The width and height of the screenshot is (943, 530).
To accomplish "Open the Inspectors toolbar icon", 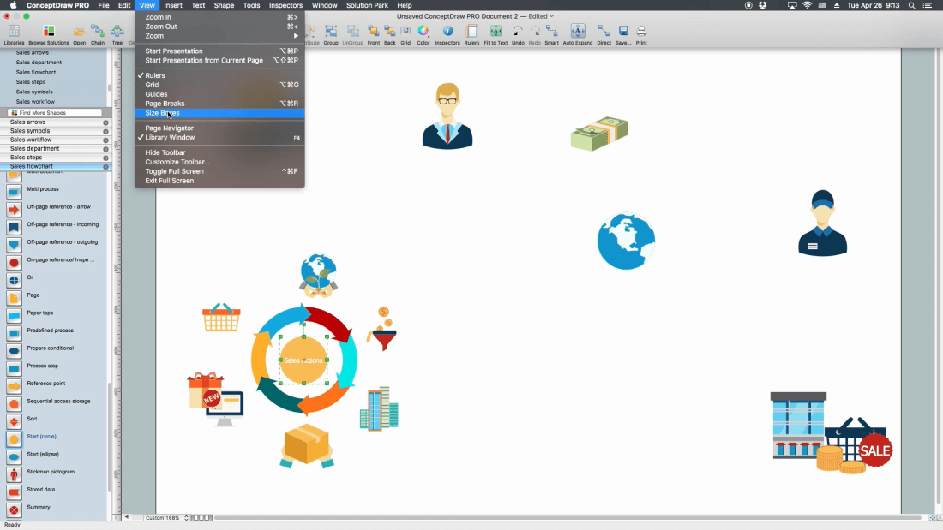I will pyautogui.click(x=447, y=34).
